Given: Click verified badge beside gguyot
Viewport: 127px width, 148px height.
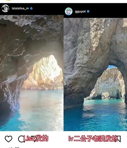Looking at the screenshot, I should tap(88, 12).
